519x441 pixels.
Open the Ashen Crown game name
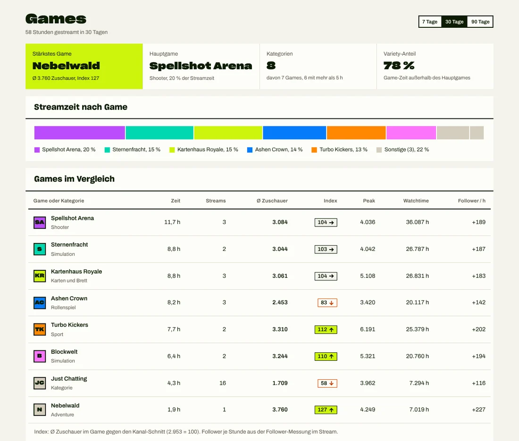pos(69,299)
